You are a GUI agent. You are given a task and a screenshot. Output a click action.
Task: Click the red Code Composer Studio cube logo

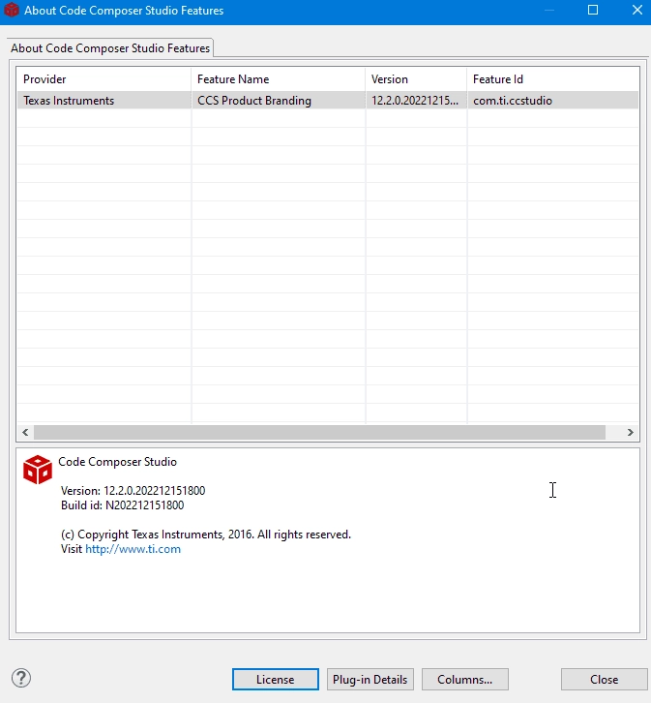(38, 470)
